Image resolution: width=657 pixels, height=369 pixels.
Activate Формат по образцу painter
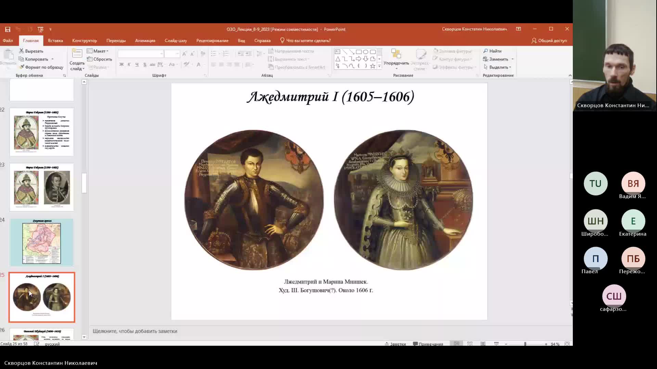(41, 67)
